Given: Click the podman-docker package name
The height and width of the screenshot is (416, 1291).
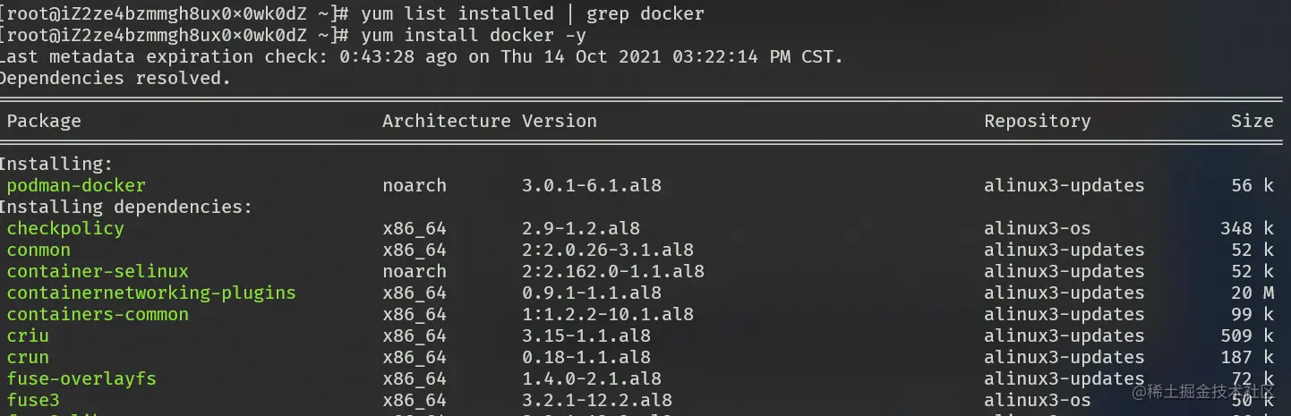Looking at the screenshot, I should [76, 186].
